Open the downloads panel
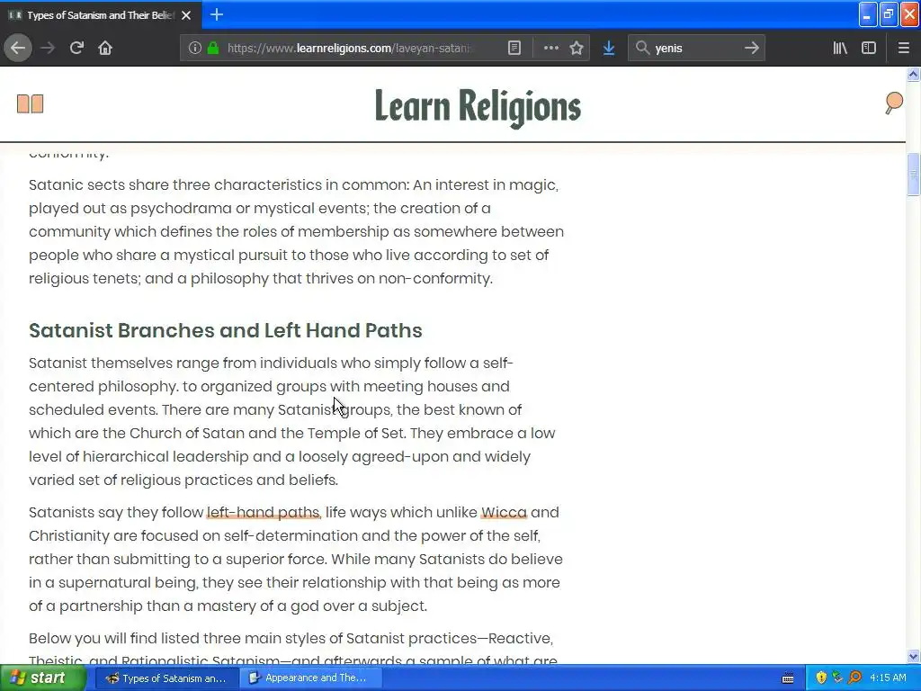 (609, 49)
